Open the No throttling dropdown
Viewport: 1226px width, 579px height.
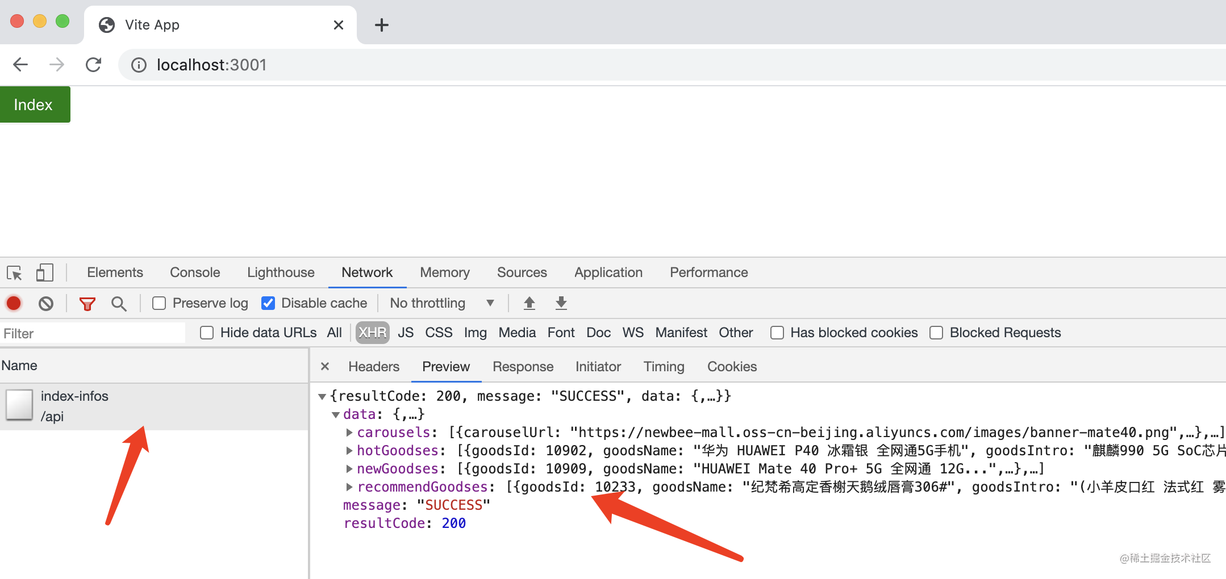point(442,303)
